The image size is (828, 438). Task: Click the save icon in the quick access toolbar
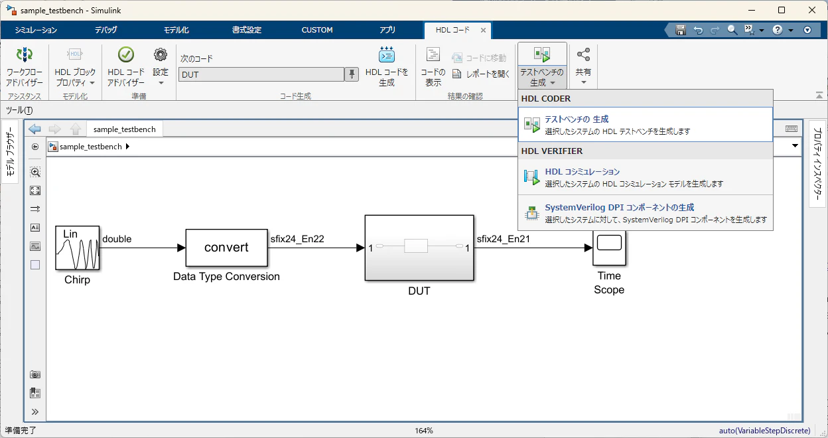point(680,30)
